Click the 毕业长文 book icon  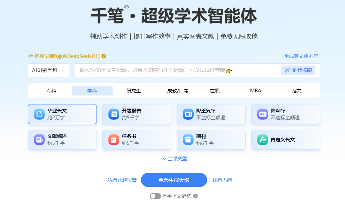tap(39, 114)
